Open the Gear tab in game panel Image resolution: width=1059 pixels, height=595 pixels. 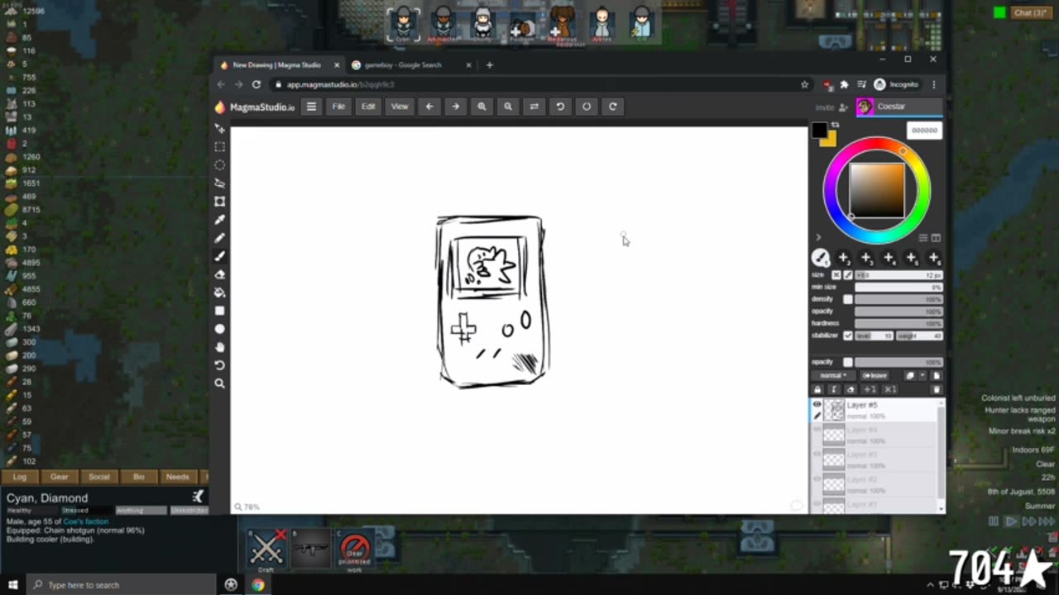pos(59,477)
